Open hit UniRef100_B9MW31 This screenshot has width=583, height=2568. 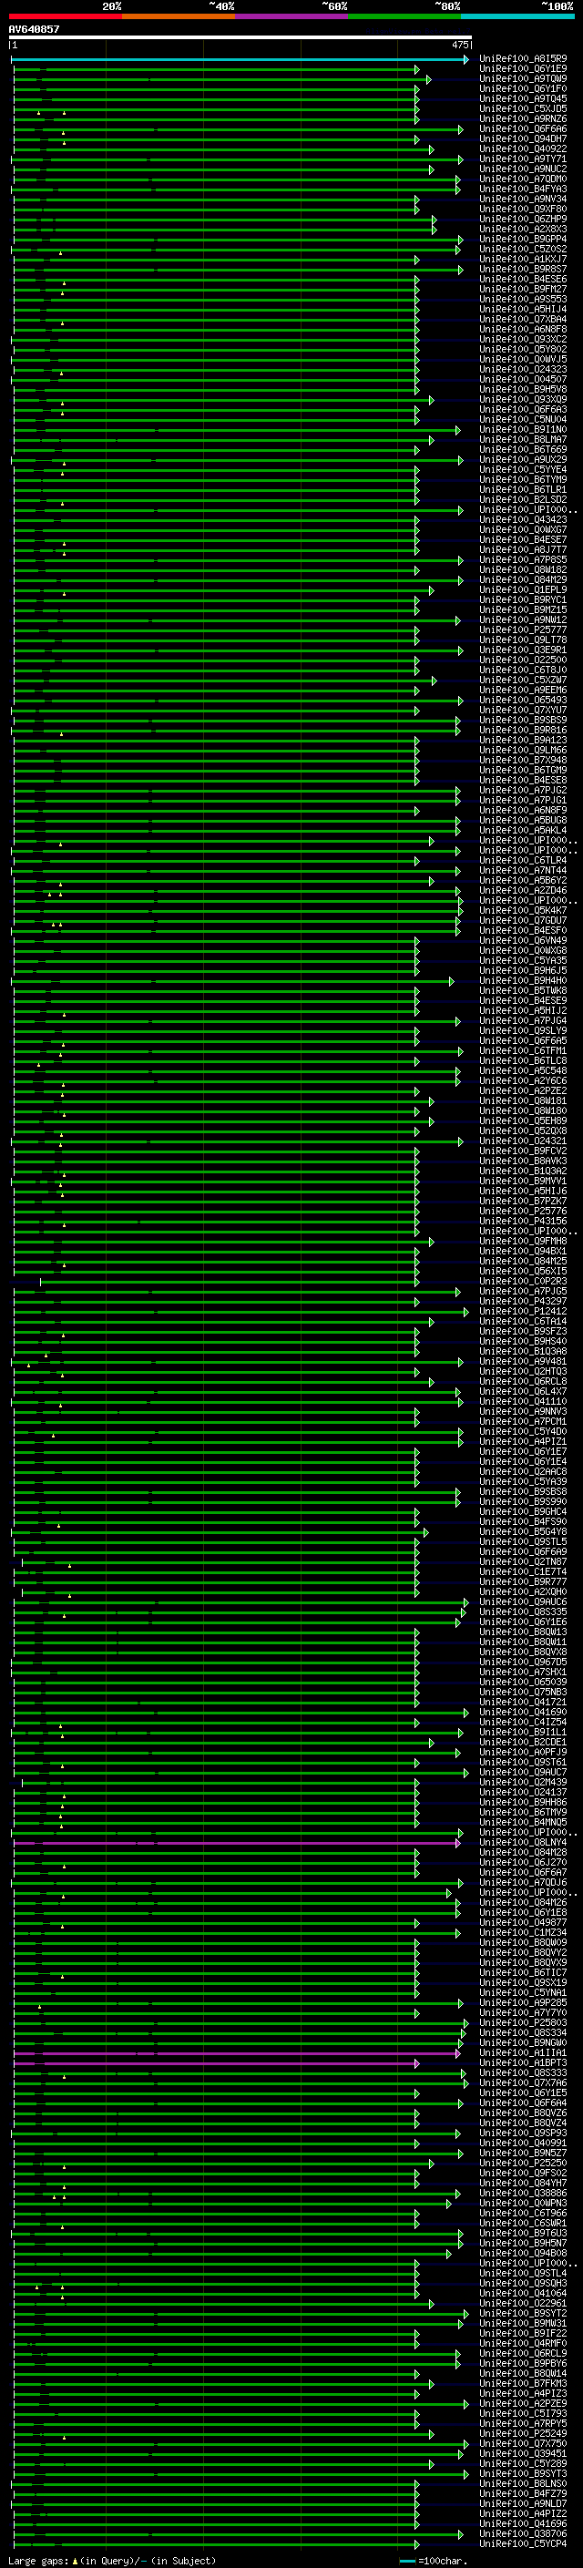point(523,2323)
